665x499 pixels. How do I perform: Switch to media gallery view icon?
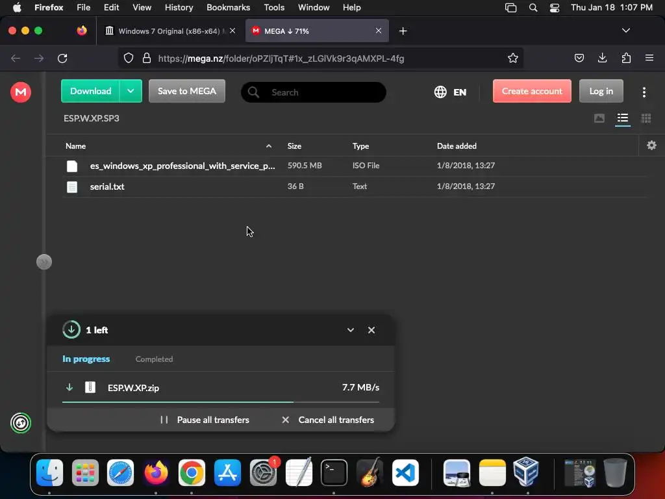(x=599, y=118)
